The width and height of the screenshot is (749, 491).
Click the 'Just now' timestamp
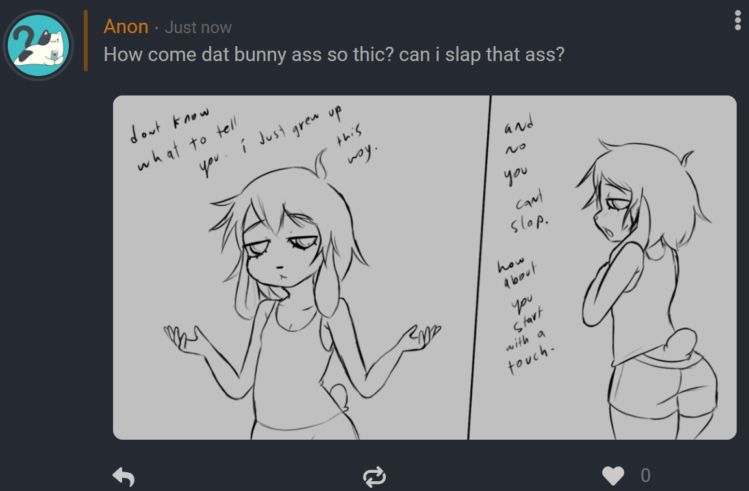[198, 27]
